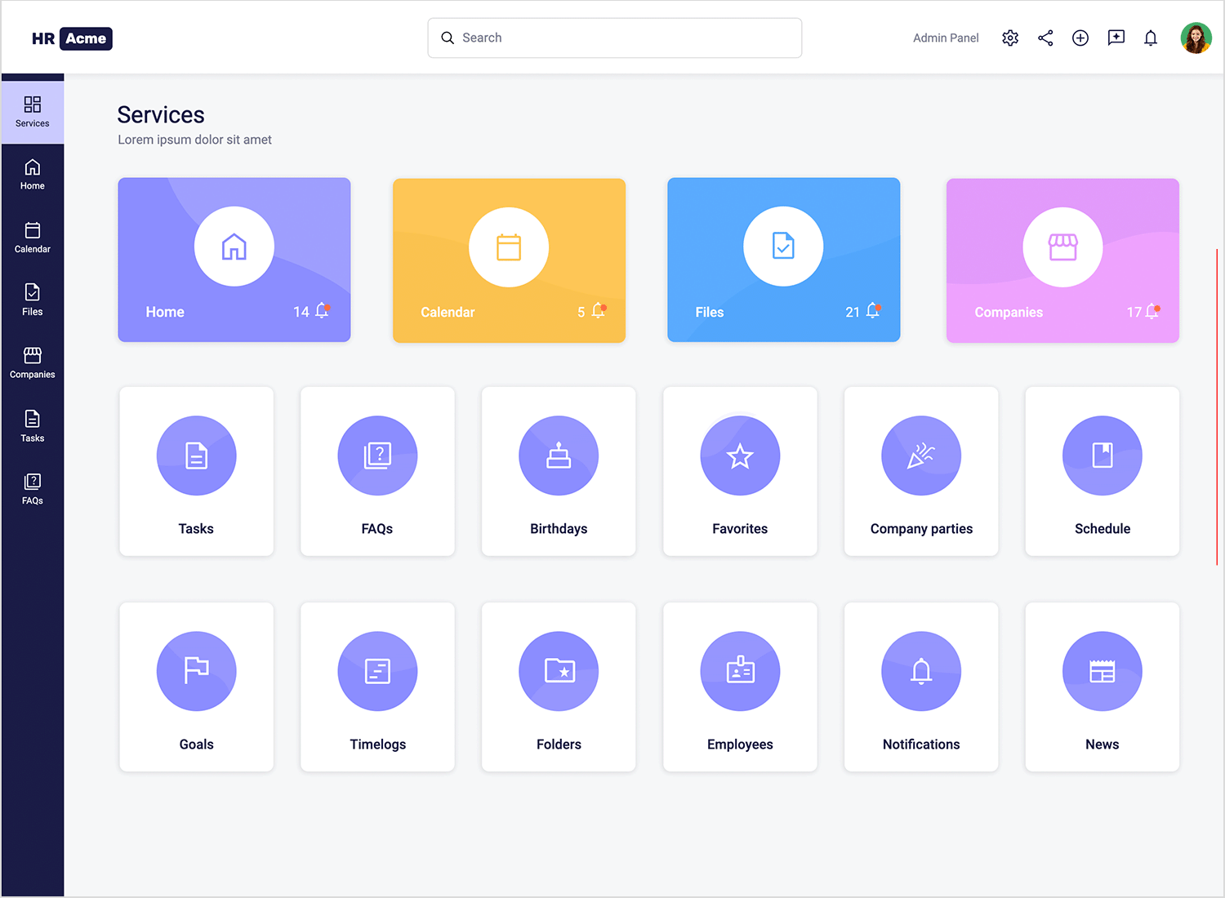
Task: Click the storefront icon on Companies card
Action: pyautogui.click(x=1062, y=247)
